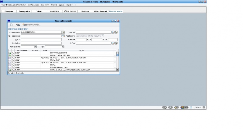The width and height of the screenshot is (243, 129).
Task: Open the Cerca menu
Action: tap(62, 5)
